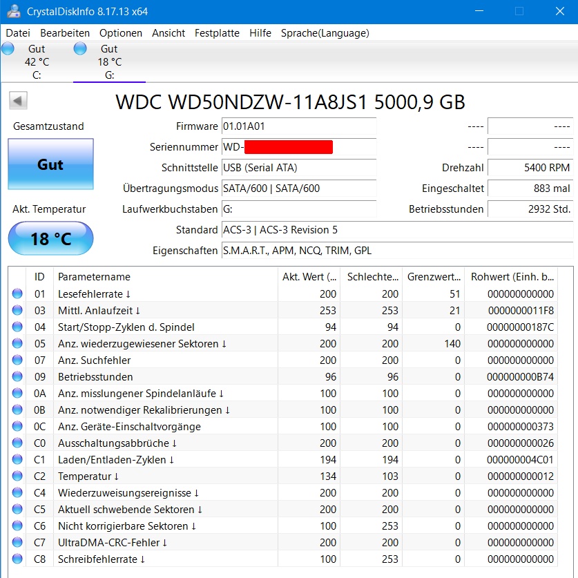
Task: Click the Parametername column header
Action: [166, 276]
